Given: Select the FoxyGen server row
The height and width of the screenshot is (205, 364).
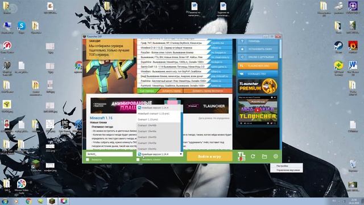Looking at the screenshot, I should click(x=184, y=52).
